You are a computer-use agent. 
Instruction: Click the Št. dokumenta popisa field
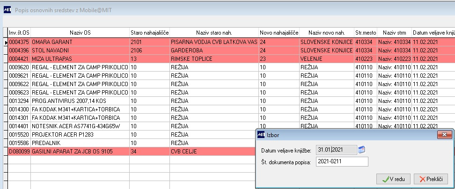coord(342,162)
